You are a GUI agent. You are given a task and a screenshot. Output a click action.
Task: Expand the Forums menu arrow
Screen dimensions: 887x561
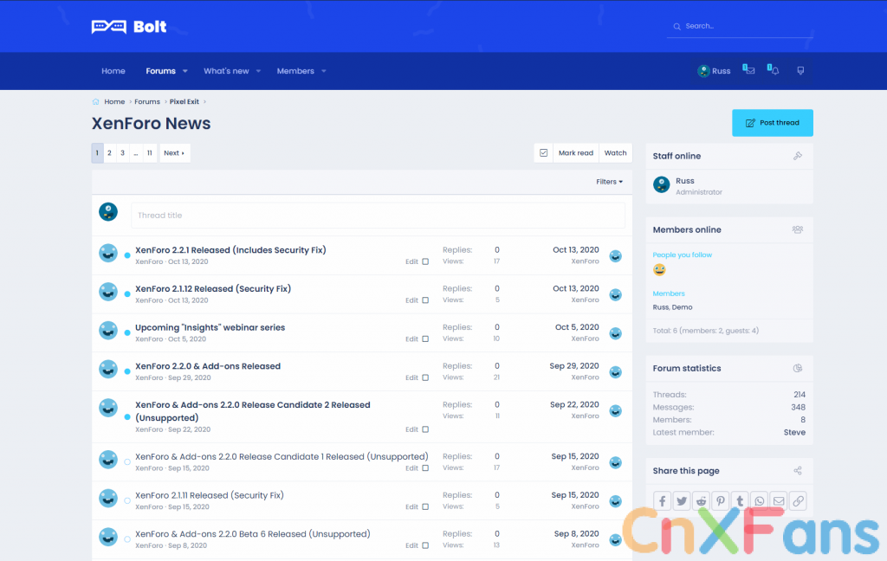coord(185,71)
